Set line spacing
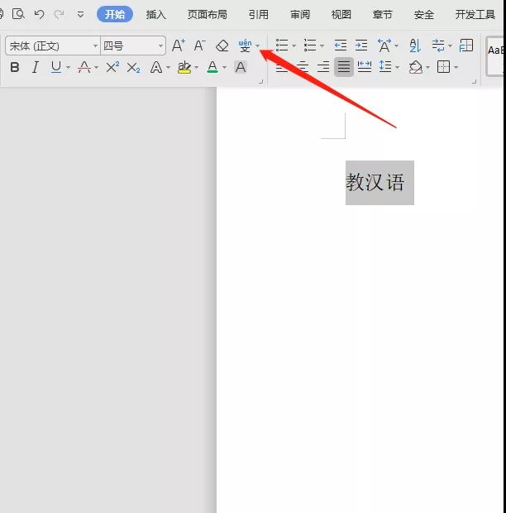This screenshot has height=513, width=506. pos(385,67)
